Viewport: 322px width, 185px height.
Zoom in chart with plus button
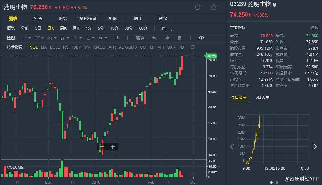pos(113,146)
